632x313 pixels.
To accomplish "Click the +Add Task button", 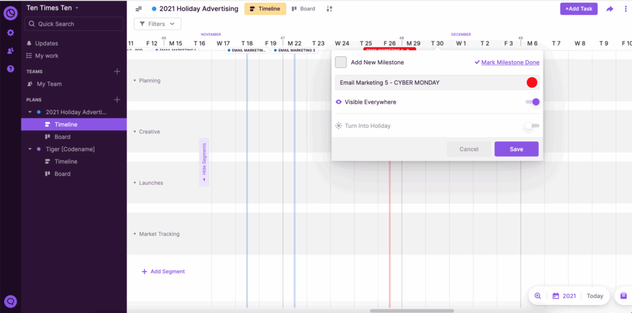I will tap(578, 9).
